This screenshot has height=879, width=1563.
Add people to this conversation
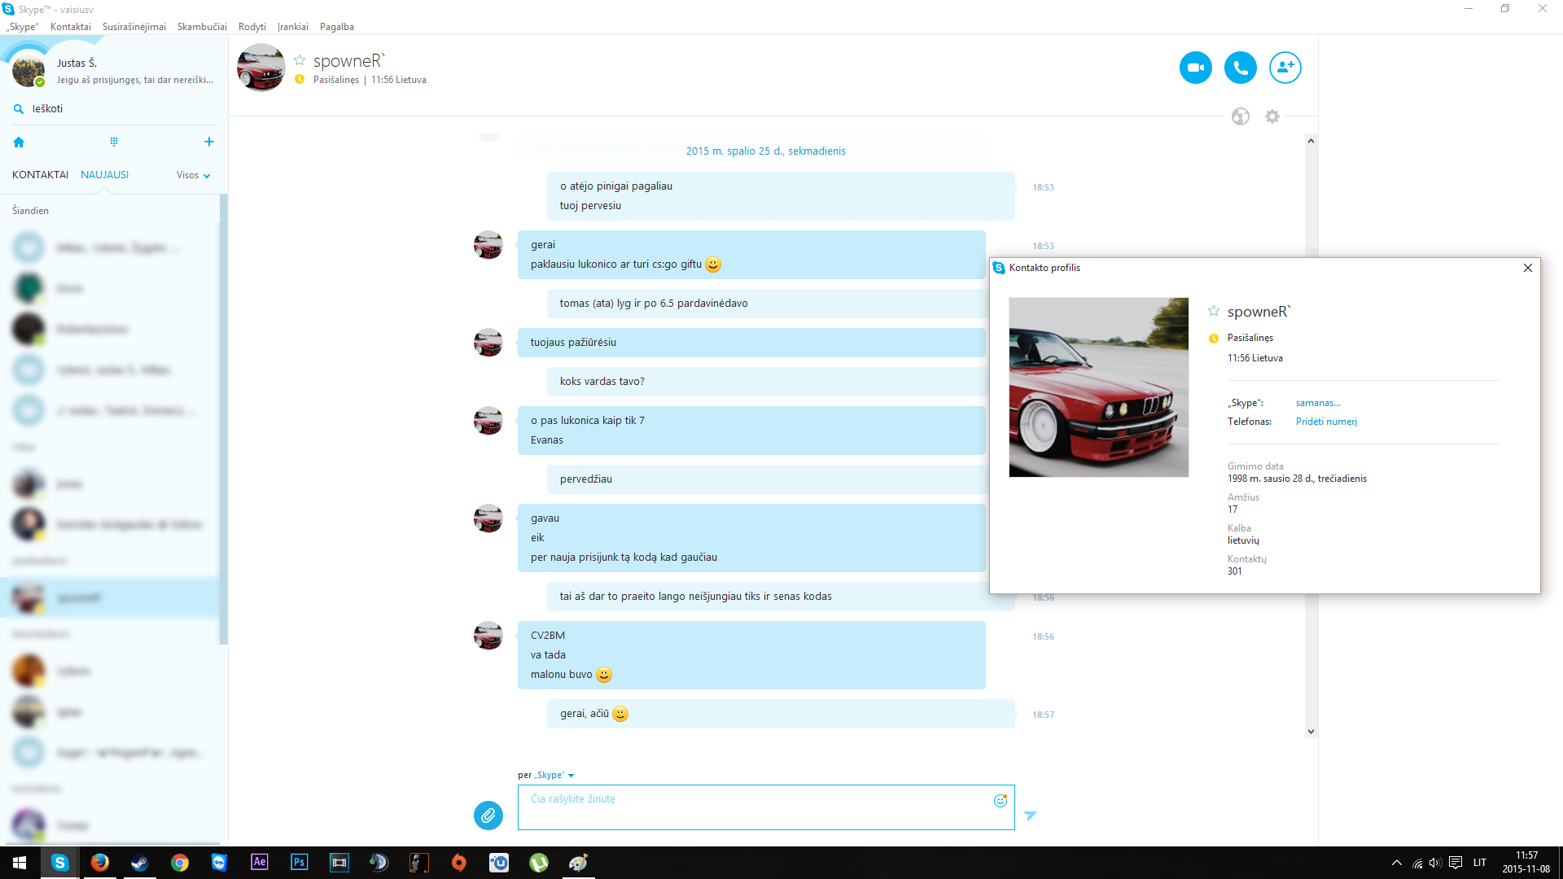pyautogui.click(x=1285, y=68)
